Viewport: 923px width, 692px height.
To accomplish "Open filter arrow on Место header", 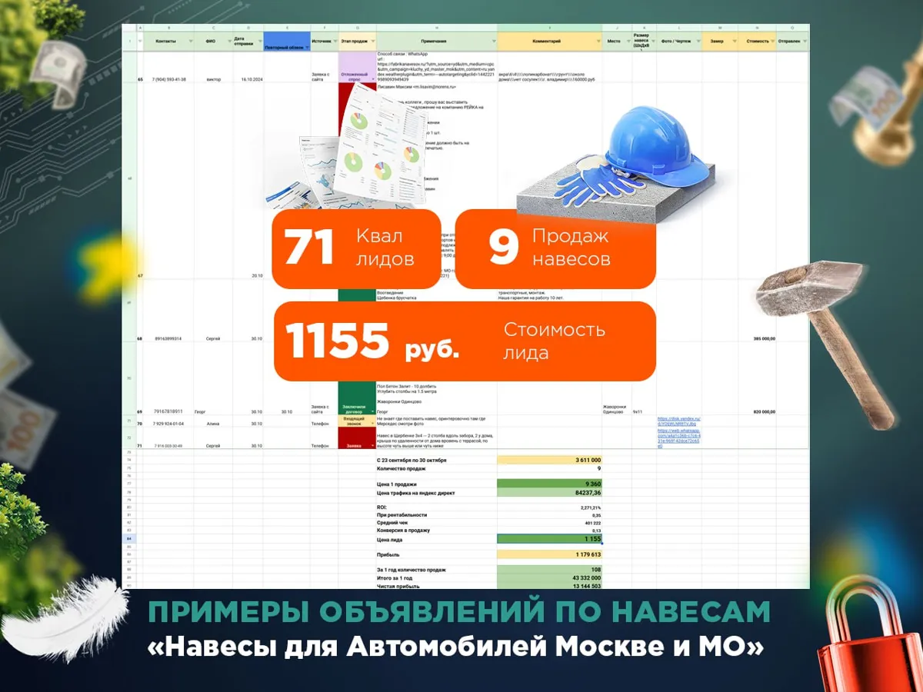I will [x=627, y=41].
